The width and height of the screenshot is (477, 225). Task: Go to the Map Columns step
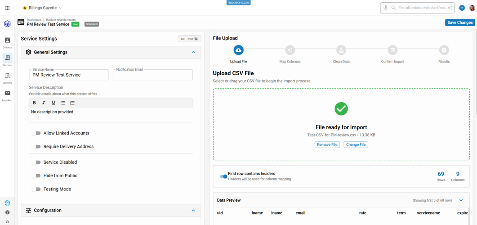(290, 50)
